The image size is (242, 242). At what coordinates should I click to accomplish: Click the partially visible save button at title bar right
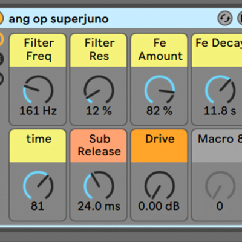240,19
